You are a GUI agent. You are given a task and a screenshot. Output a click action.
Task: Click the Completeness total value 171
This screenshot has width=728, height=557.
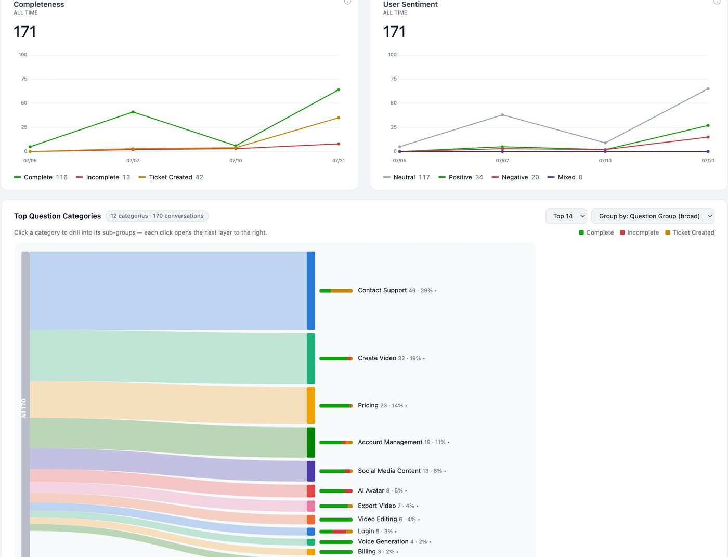tap(25, 32)
